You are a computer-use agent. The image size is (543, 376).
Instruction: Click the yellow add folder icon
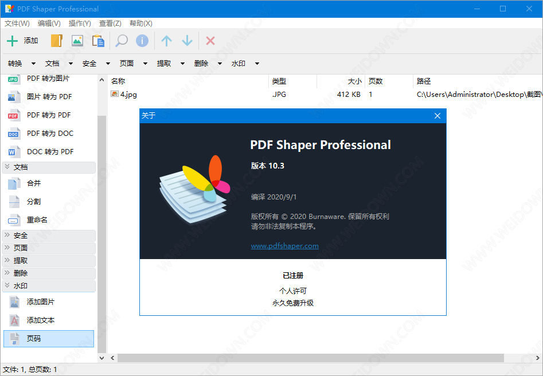(56, 41)
